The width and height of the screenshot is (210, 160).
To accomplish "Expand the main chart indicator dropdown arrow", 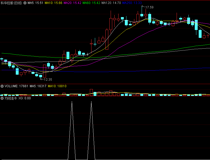I will [x=25, y=3].
